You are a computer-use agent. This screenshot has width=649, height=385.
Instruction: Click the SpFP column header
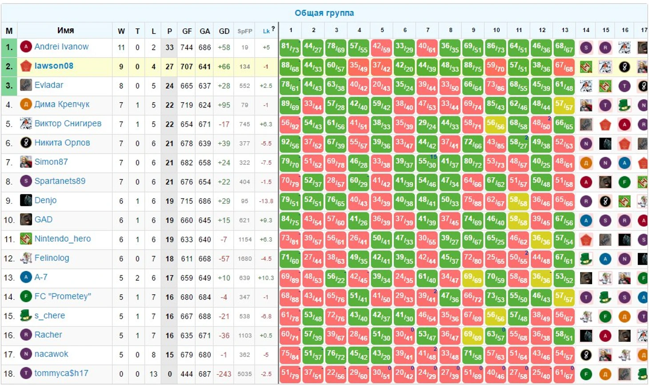click(x=244, y=31)
